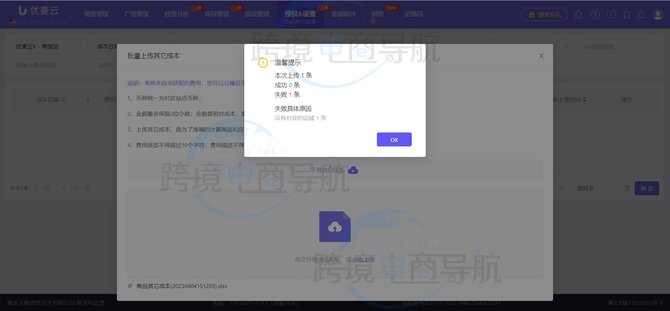Click the 确定 jump button
The width and height of the screenshot is (670, 311).
(x=647, y=188)
